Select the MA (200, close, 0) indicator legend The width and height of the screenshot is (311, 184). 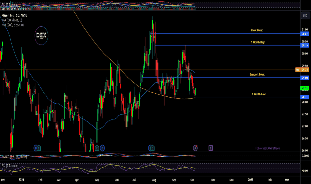click(12, 25)
